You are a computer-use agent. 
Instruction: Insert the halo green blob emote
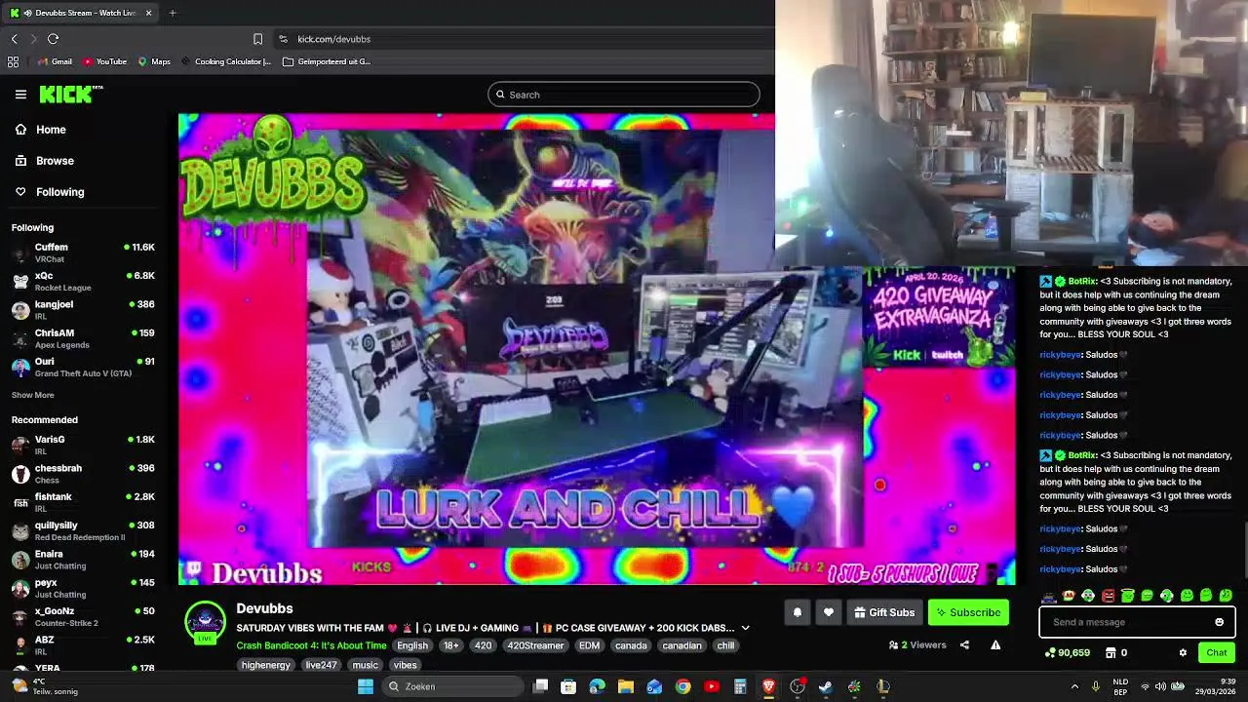[x=1127, y=596]
